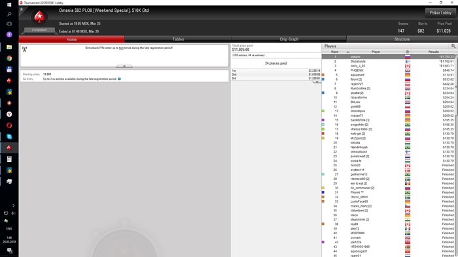Select player joe1224
Screen dimensions: 458x257
(389, 242)
